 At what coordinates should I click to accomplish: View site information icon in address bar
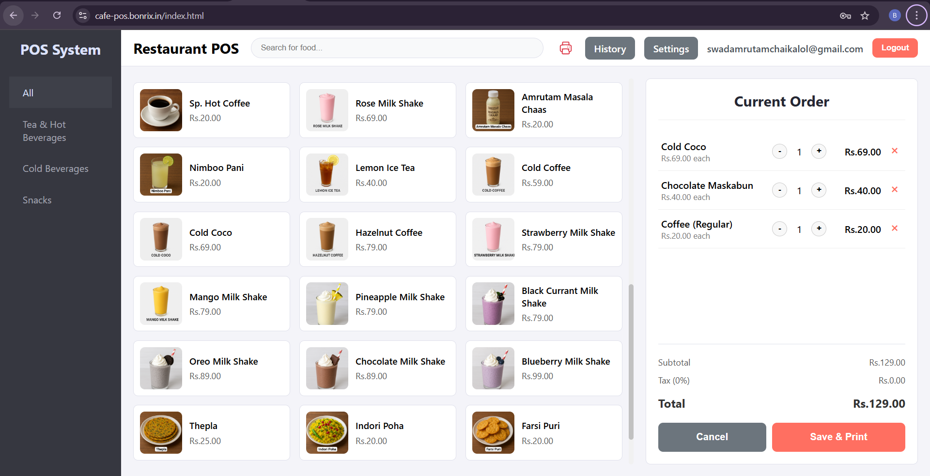(x=83, y=15)
